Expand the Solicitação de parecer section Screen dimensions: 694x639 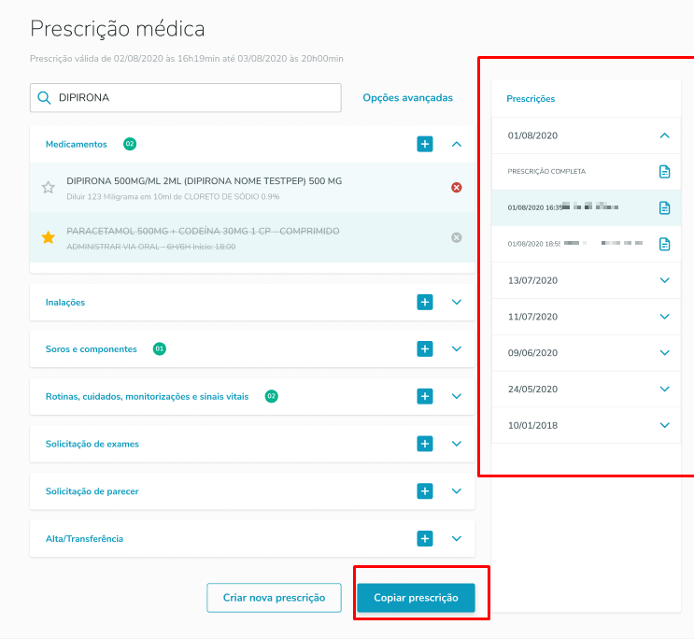pyautogui.click(x=457, y=490)
